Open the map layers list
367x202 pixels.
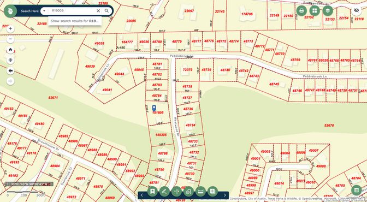coord(328,10)
